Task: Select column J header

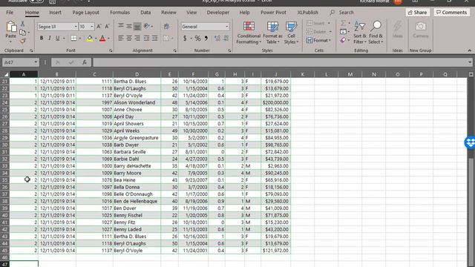Action: click(275, 74)
